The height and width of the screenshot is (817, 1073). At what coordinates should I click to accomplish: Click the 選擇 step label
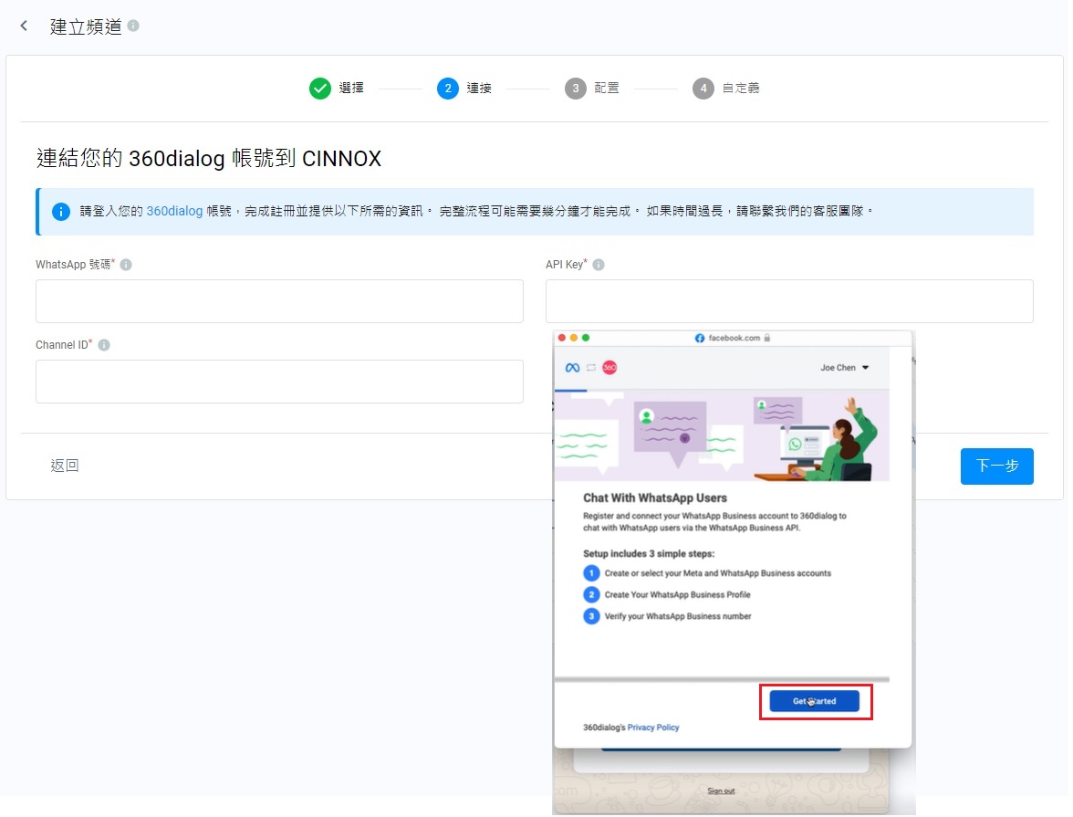(351, 89)
